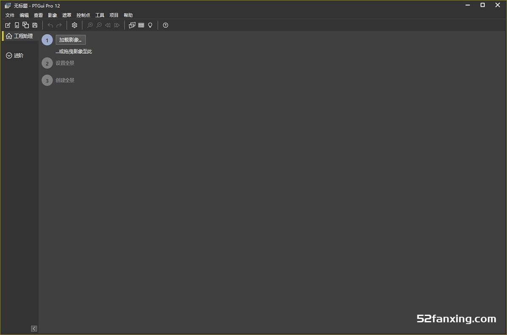Maximize the PTGui window
507x335 pixels.
(x=482, y=5)
